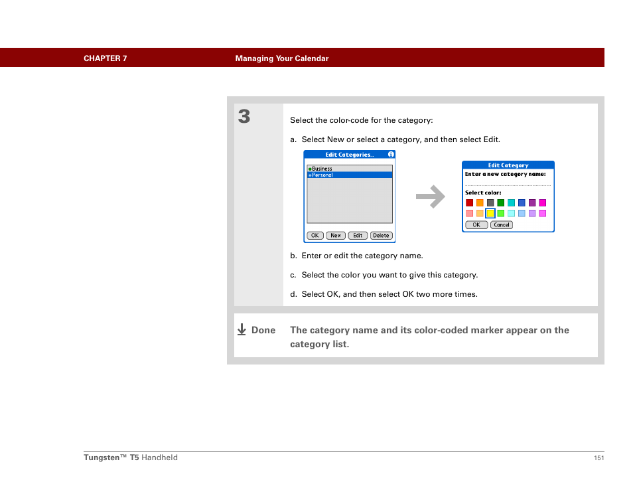The width and height of the screenshot is (633, 490).
Task: Click Cancel in the Edit Category dialog
Action: [502, 225]
